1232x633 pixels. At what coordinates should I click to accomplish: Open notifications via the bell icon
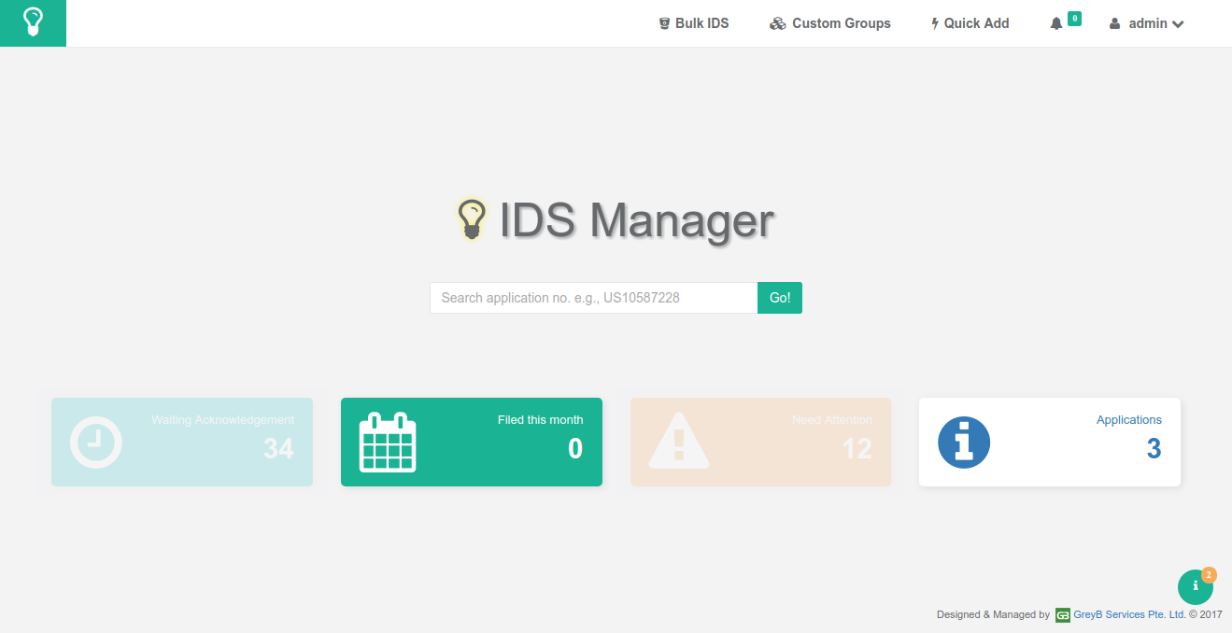[x=1056, y=22]
